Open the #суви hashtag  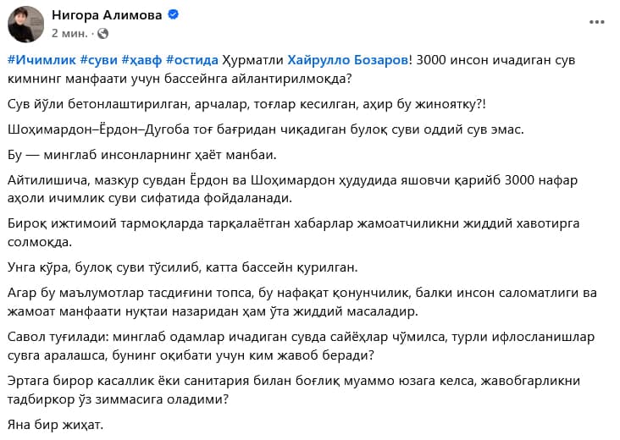(x=98, y=60)
